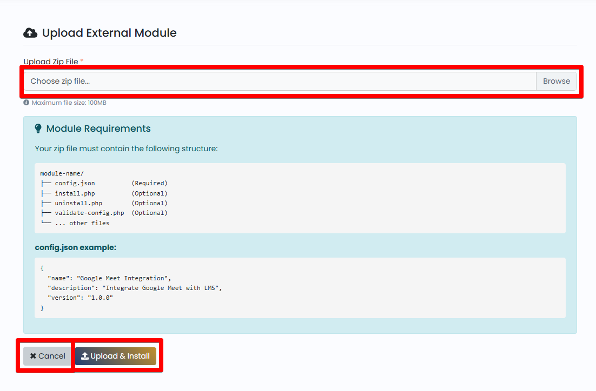Click the "version": "1.0.0" line in the example
The image size is (596, 391).
tap(80, 298)
